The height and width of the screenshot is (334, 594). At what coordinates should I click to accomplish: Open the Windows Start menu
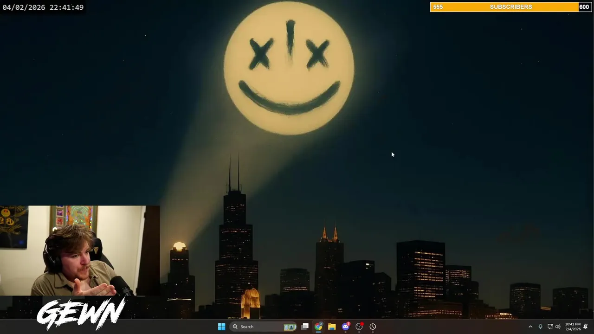coord(221,327)
